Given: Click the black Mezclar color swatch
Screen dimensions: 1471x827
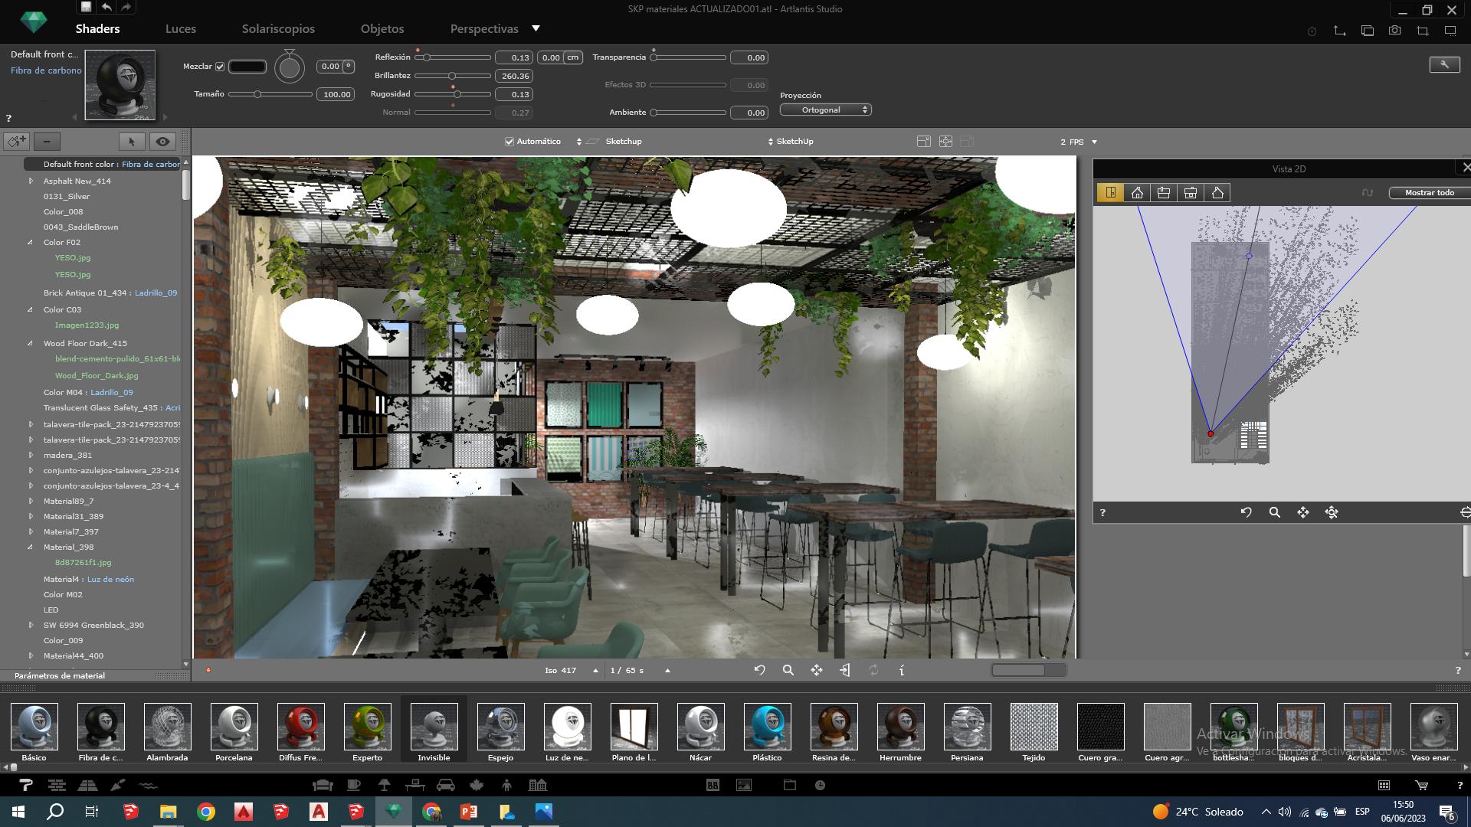Looking at the screenshot, I should click(247, 67).
